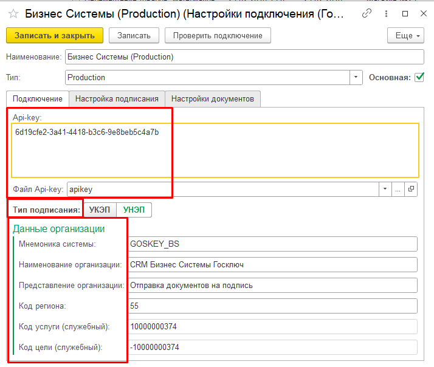434x367 pixels.
Task: Select УКЭП signing type
Action: (x=100, y=210)
